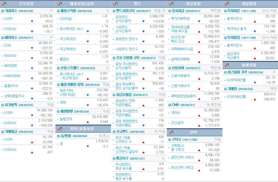The image size is (278, 182).
Task: Click the arrows icon beside 채권시장/금리 header
Action: click(60, 3)
